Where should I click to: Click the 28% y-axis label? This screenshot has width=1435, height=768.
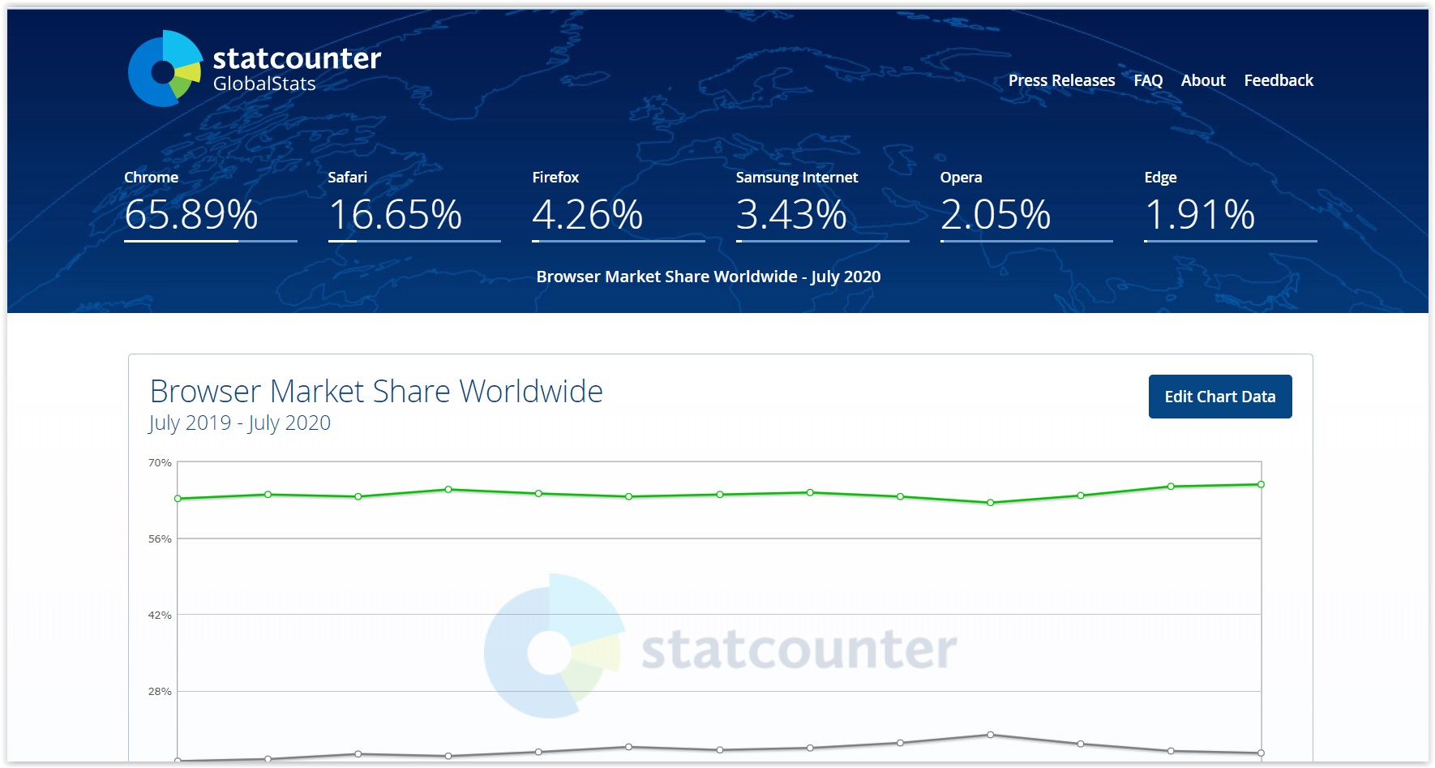[160, 692]
